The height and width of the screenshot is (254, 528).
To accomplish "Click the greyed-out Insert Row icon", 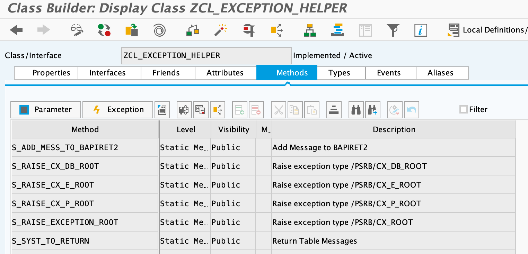I will pyautogui.click(x=239, y=110).
